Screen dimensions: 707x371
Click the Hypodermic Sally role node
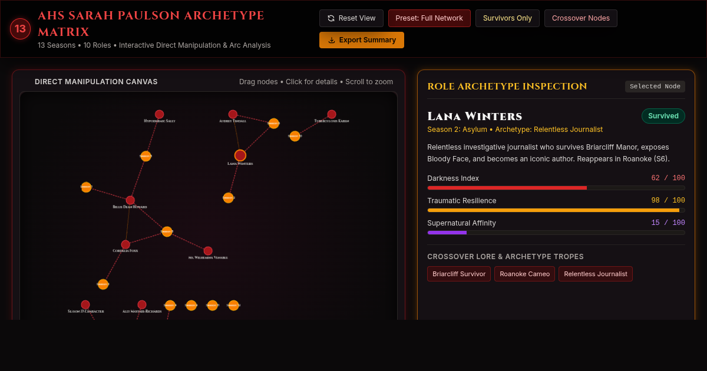159,114
